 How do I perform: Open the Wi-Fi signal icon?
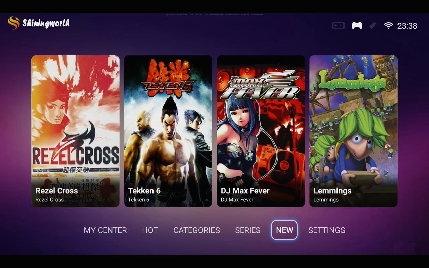tap(388, 26)
